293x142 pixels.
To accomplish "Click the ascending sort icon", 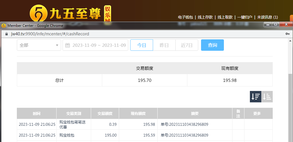I will pos(267,97).
